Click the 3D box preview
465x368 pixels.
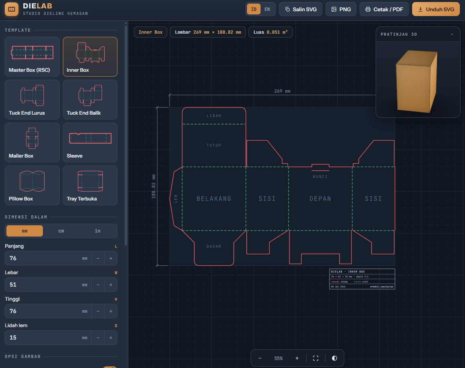(418, 79)
